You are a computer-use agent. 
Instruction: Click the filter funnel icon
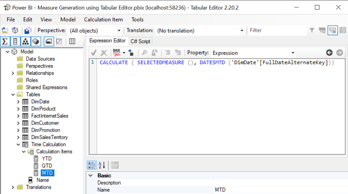(x=312, y=30)
